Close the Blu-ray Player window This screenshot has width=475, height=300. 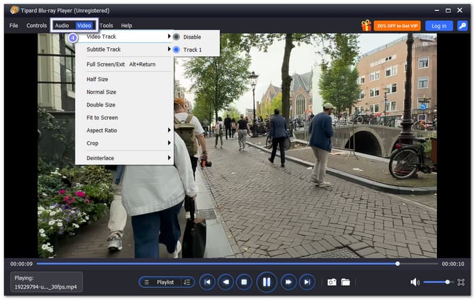(459, 10)
